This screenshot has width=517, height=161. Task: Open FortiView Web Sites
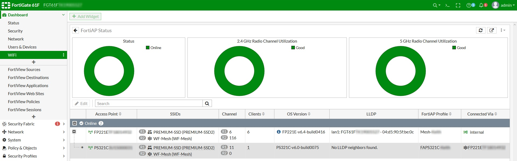26,94
